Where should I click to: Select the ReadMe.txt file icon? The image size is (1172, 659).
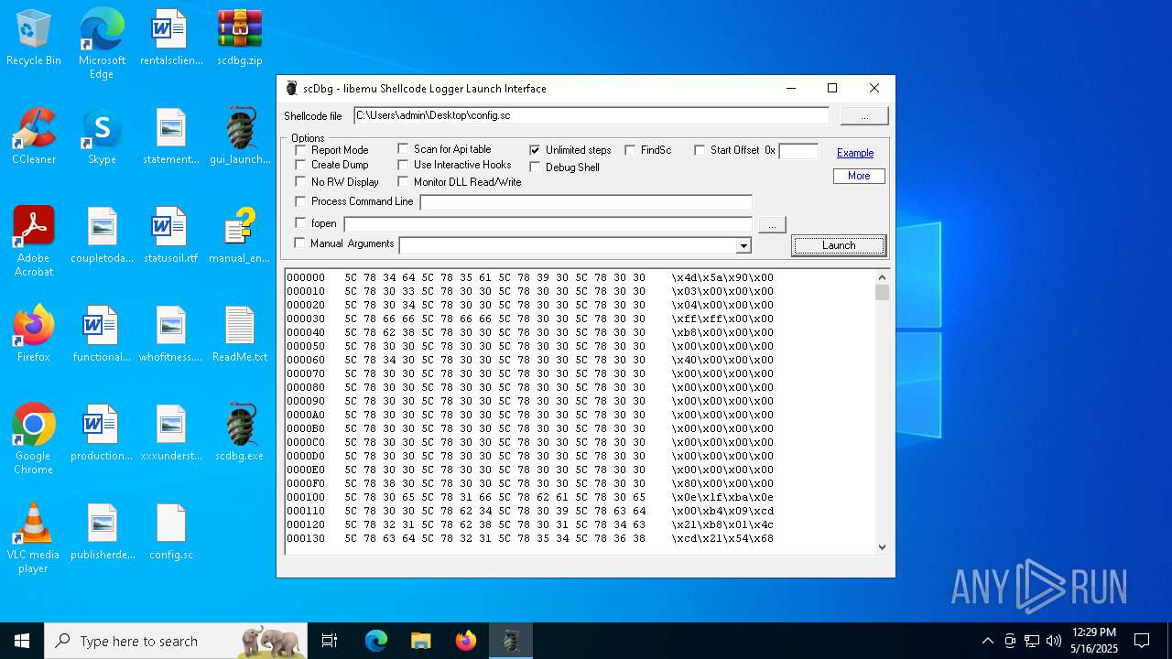point(240,334)
